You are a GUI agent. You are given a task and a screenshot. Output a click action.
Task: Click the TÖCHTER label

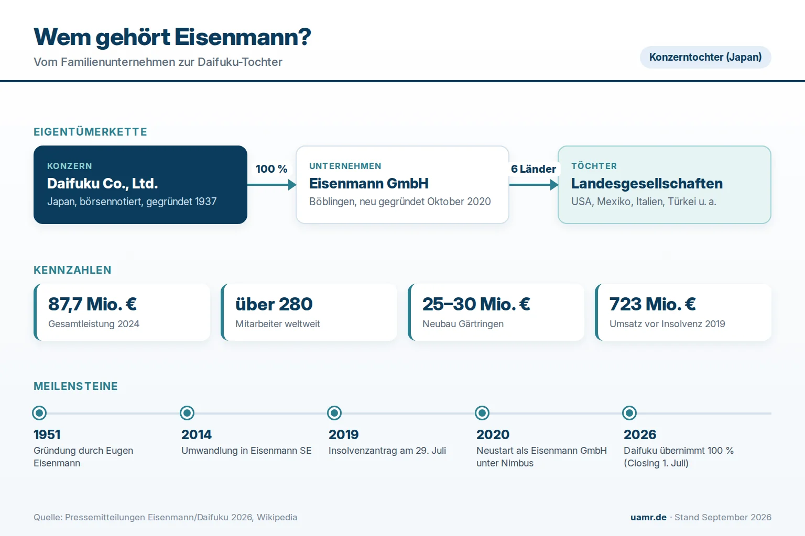coord(594,166)
